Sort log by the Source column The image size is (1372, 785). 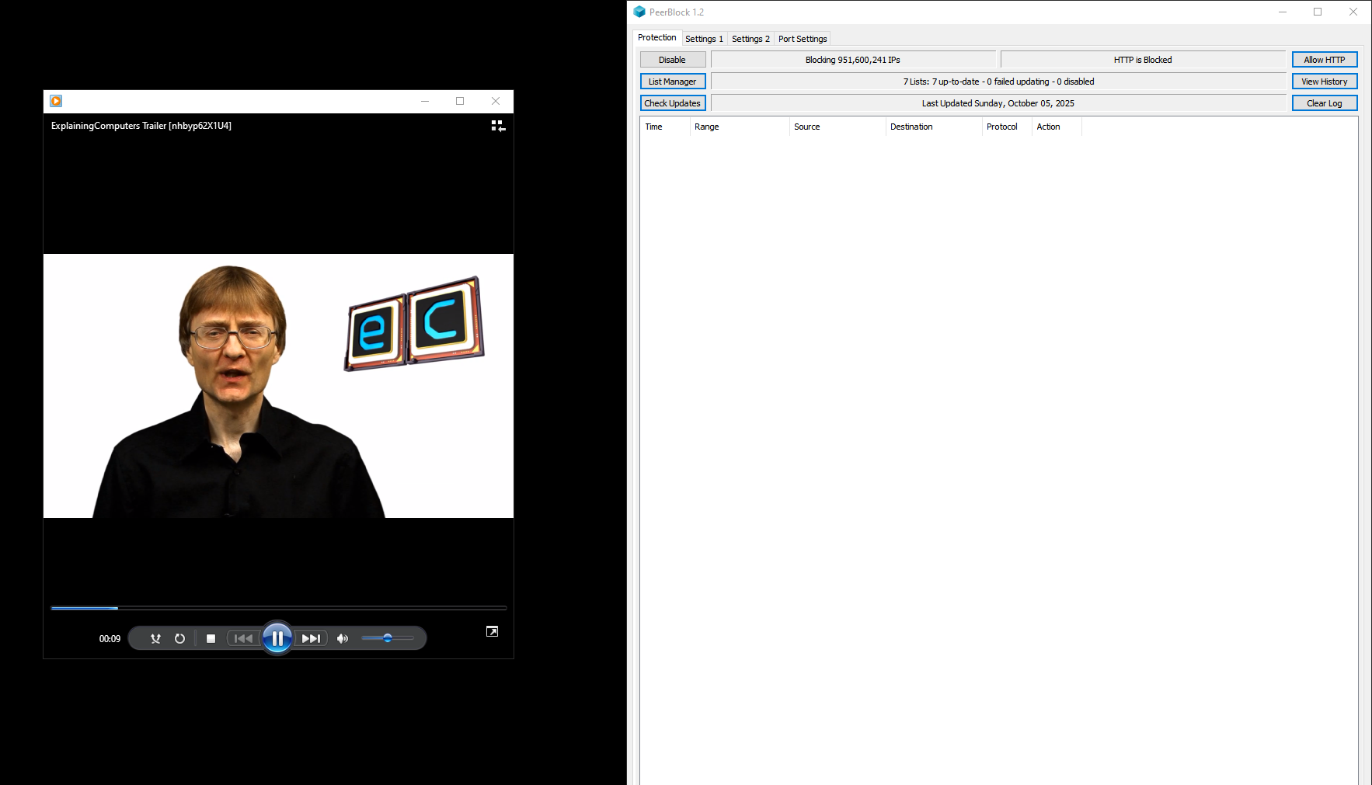tap(837, 127)
